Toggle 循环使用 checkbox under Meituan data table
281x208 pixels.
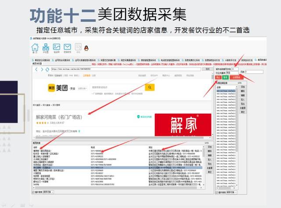[33, 192]
